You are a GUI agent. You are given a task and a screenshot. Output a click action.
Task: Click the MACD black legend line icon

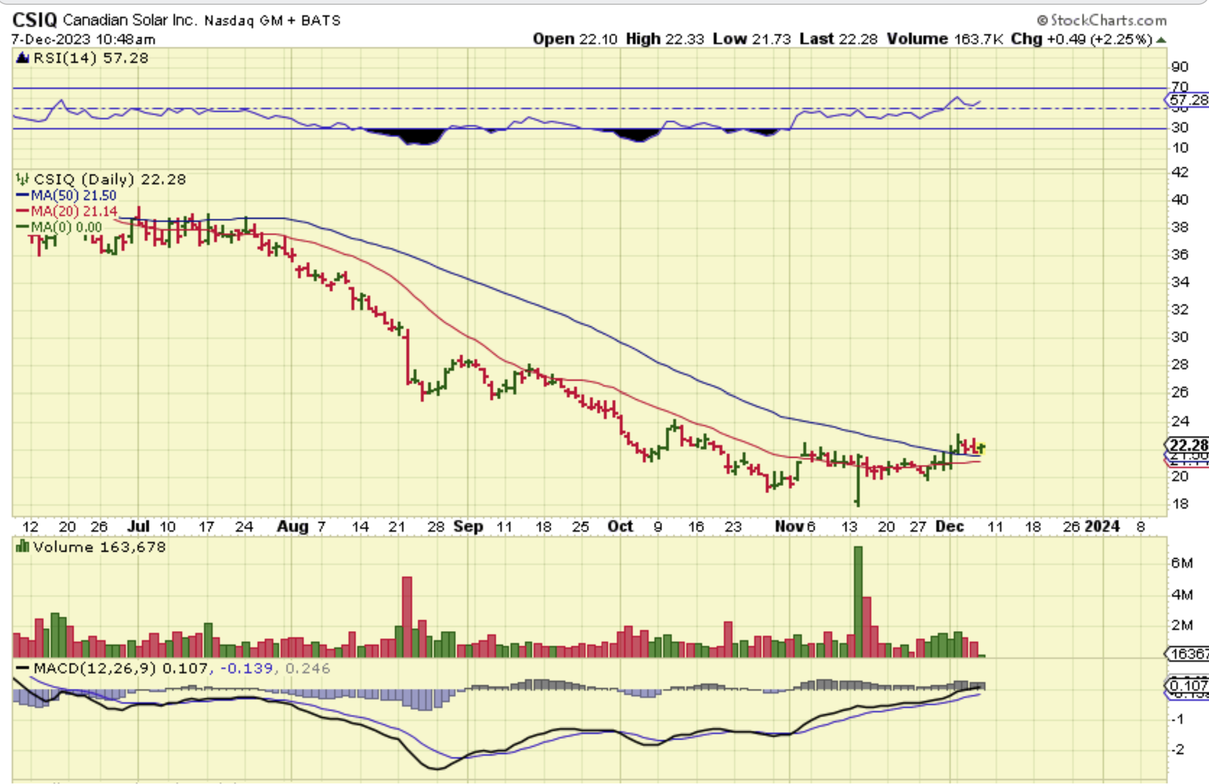22,668
